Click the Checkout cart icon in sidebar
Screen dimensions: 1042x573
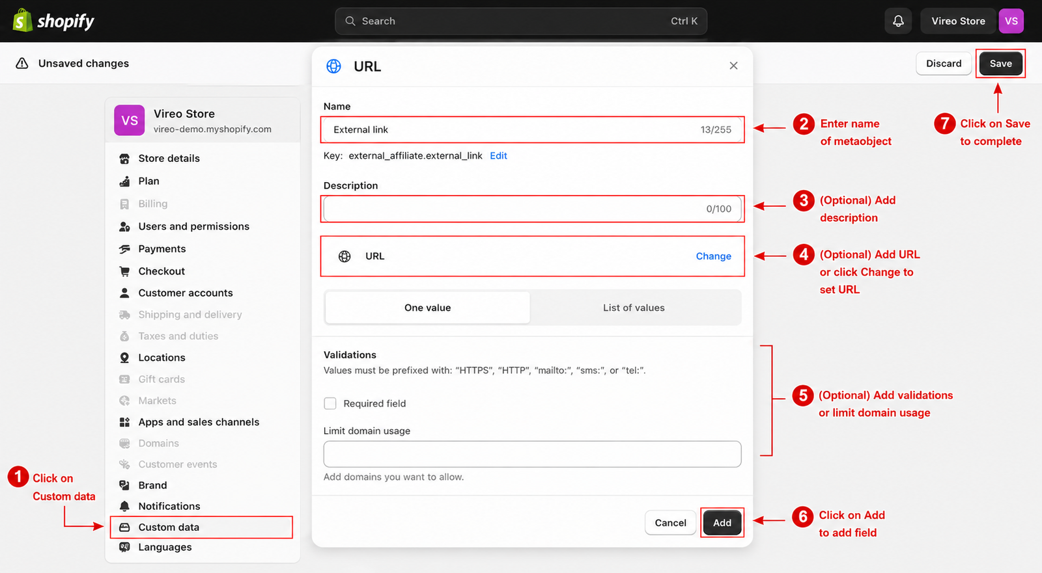click(x=124, y=271)
